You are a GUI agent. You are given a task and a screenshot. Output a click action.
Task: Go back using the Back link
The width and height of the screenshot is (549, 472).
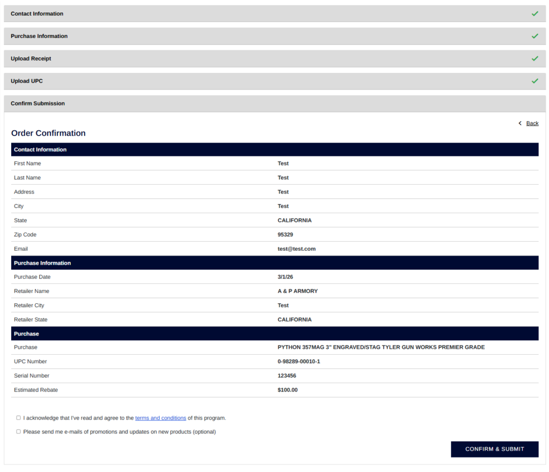[x=532, y=123]
